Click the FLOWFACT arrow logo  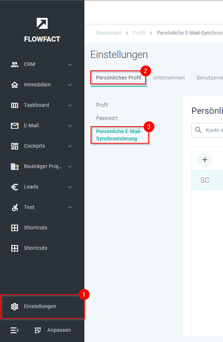(x=42, y=23)
